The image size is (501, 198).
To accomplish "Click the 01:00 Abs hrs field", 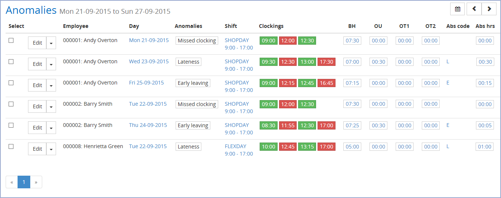I will (485, 147).
